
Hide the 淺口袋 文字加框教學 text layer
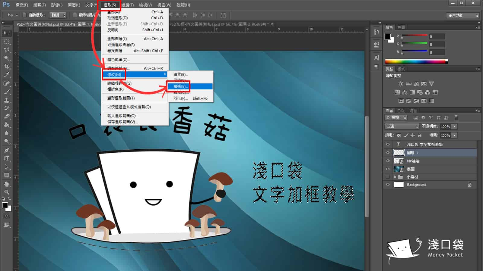tap(388, 144)
